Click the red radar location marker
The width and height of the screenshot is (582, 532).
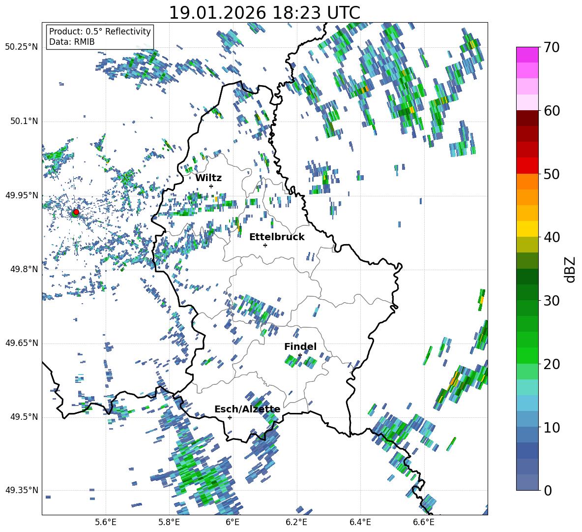pyautogui.click(x=76, y=212)
